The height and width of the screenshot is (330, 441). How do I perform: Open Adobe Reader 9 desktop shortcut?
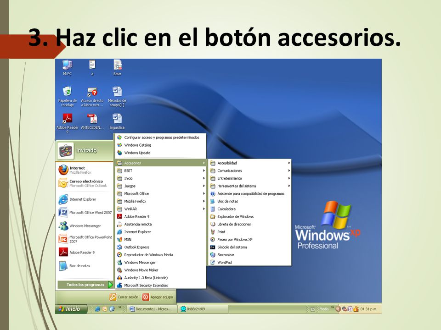(x=67, y=123)
